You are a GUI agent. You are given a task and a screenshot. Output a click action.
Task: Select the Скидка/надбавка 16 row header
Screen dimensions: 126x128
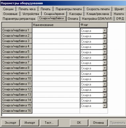point(17,111)
